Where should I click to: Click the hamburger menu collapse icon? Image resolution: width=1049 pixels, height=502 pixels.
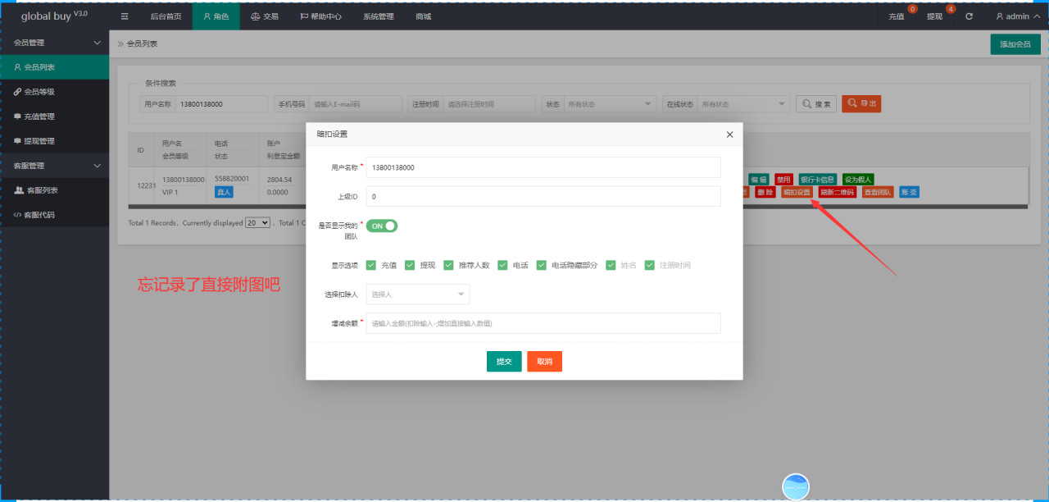(x=125, y=16)
